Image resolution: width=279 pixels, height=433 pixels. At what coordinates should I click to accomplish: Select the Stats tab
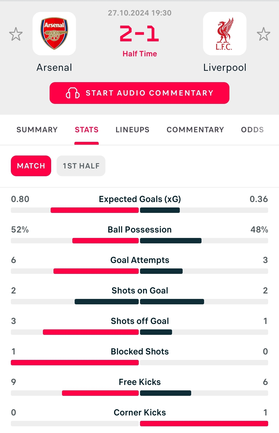pos(87,130)
